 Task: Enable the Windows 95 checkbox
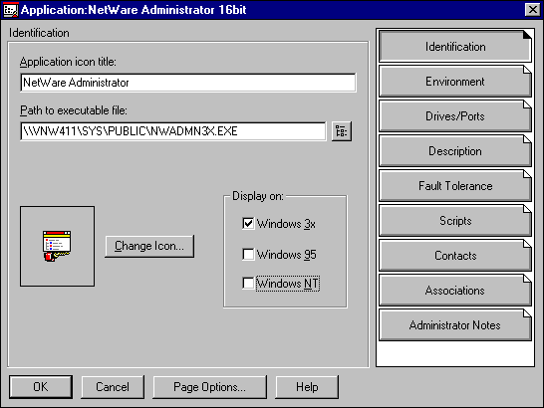pos(248,254)
